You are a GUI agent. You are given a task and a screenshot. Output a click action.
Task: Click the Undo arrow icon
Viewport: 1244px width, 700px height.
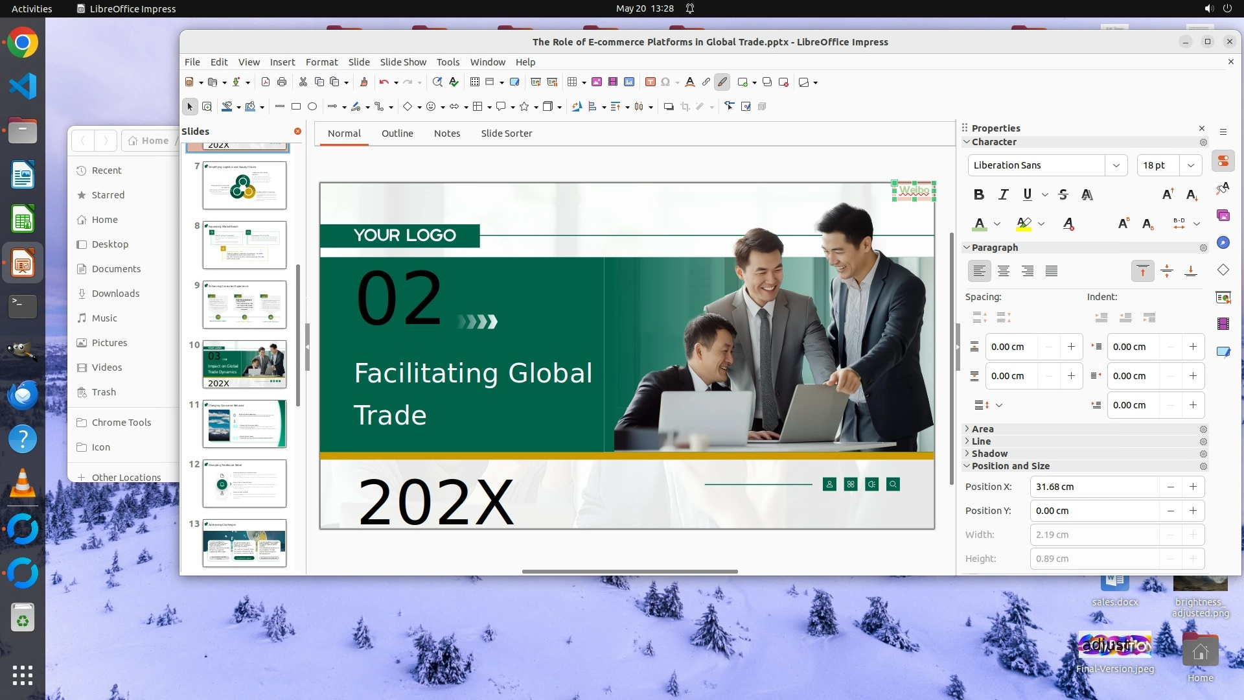tap(384, 82)
